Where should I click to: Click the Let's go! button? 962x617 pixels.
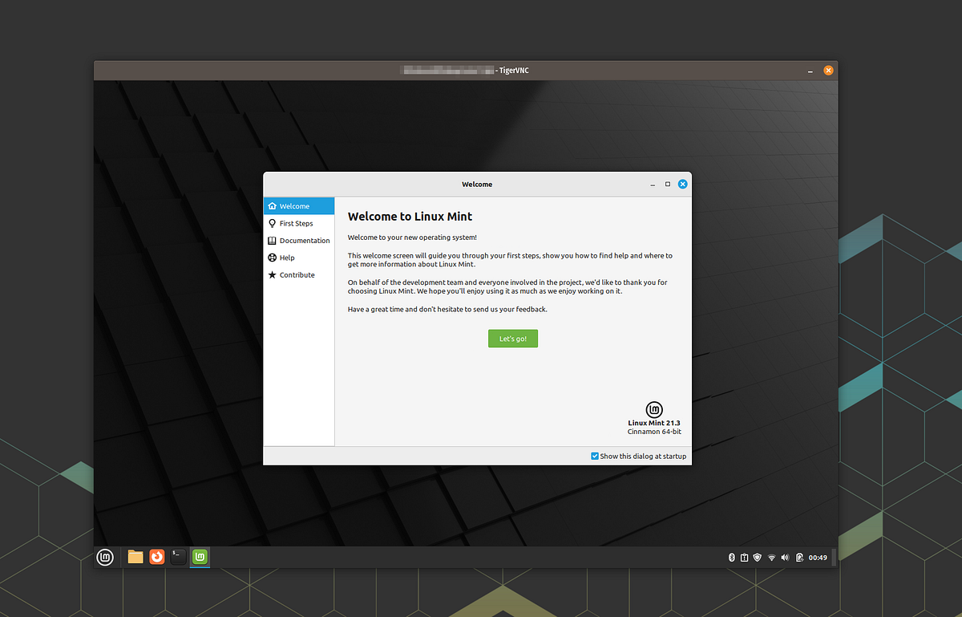(x=512, y=338)
